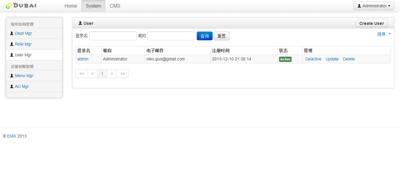
Task: Select the System tab
Action: (x=93, y=6)
